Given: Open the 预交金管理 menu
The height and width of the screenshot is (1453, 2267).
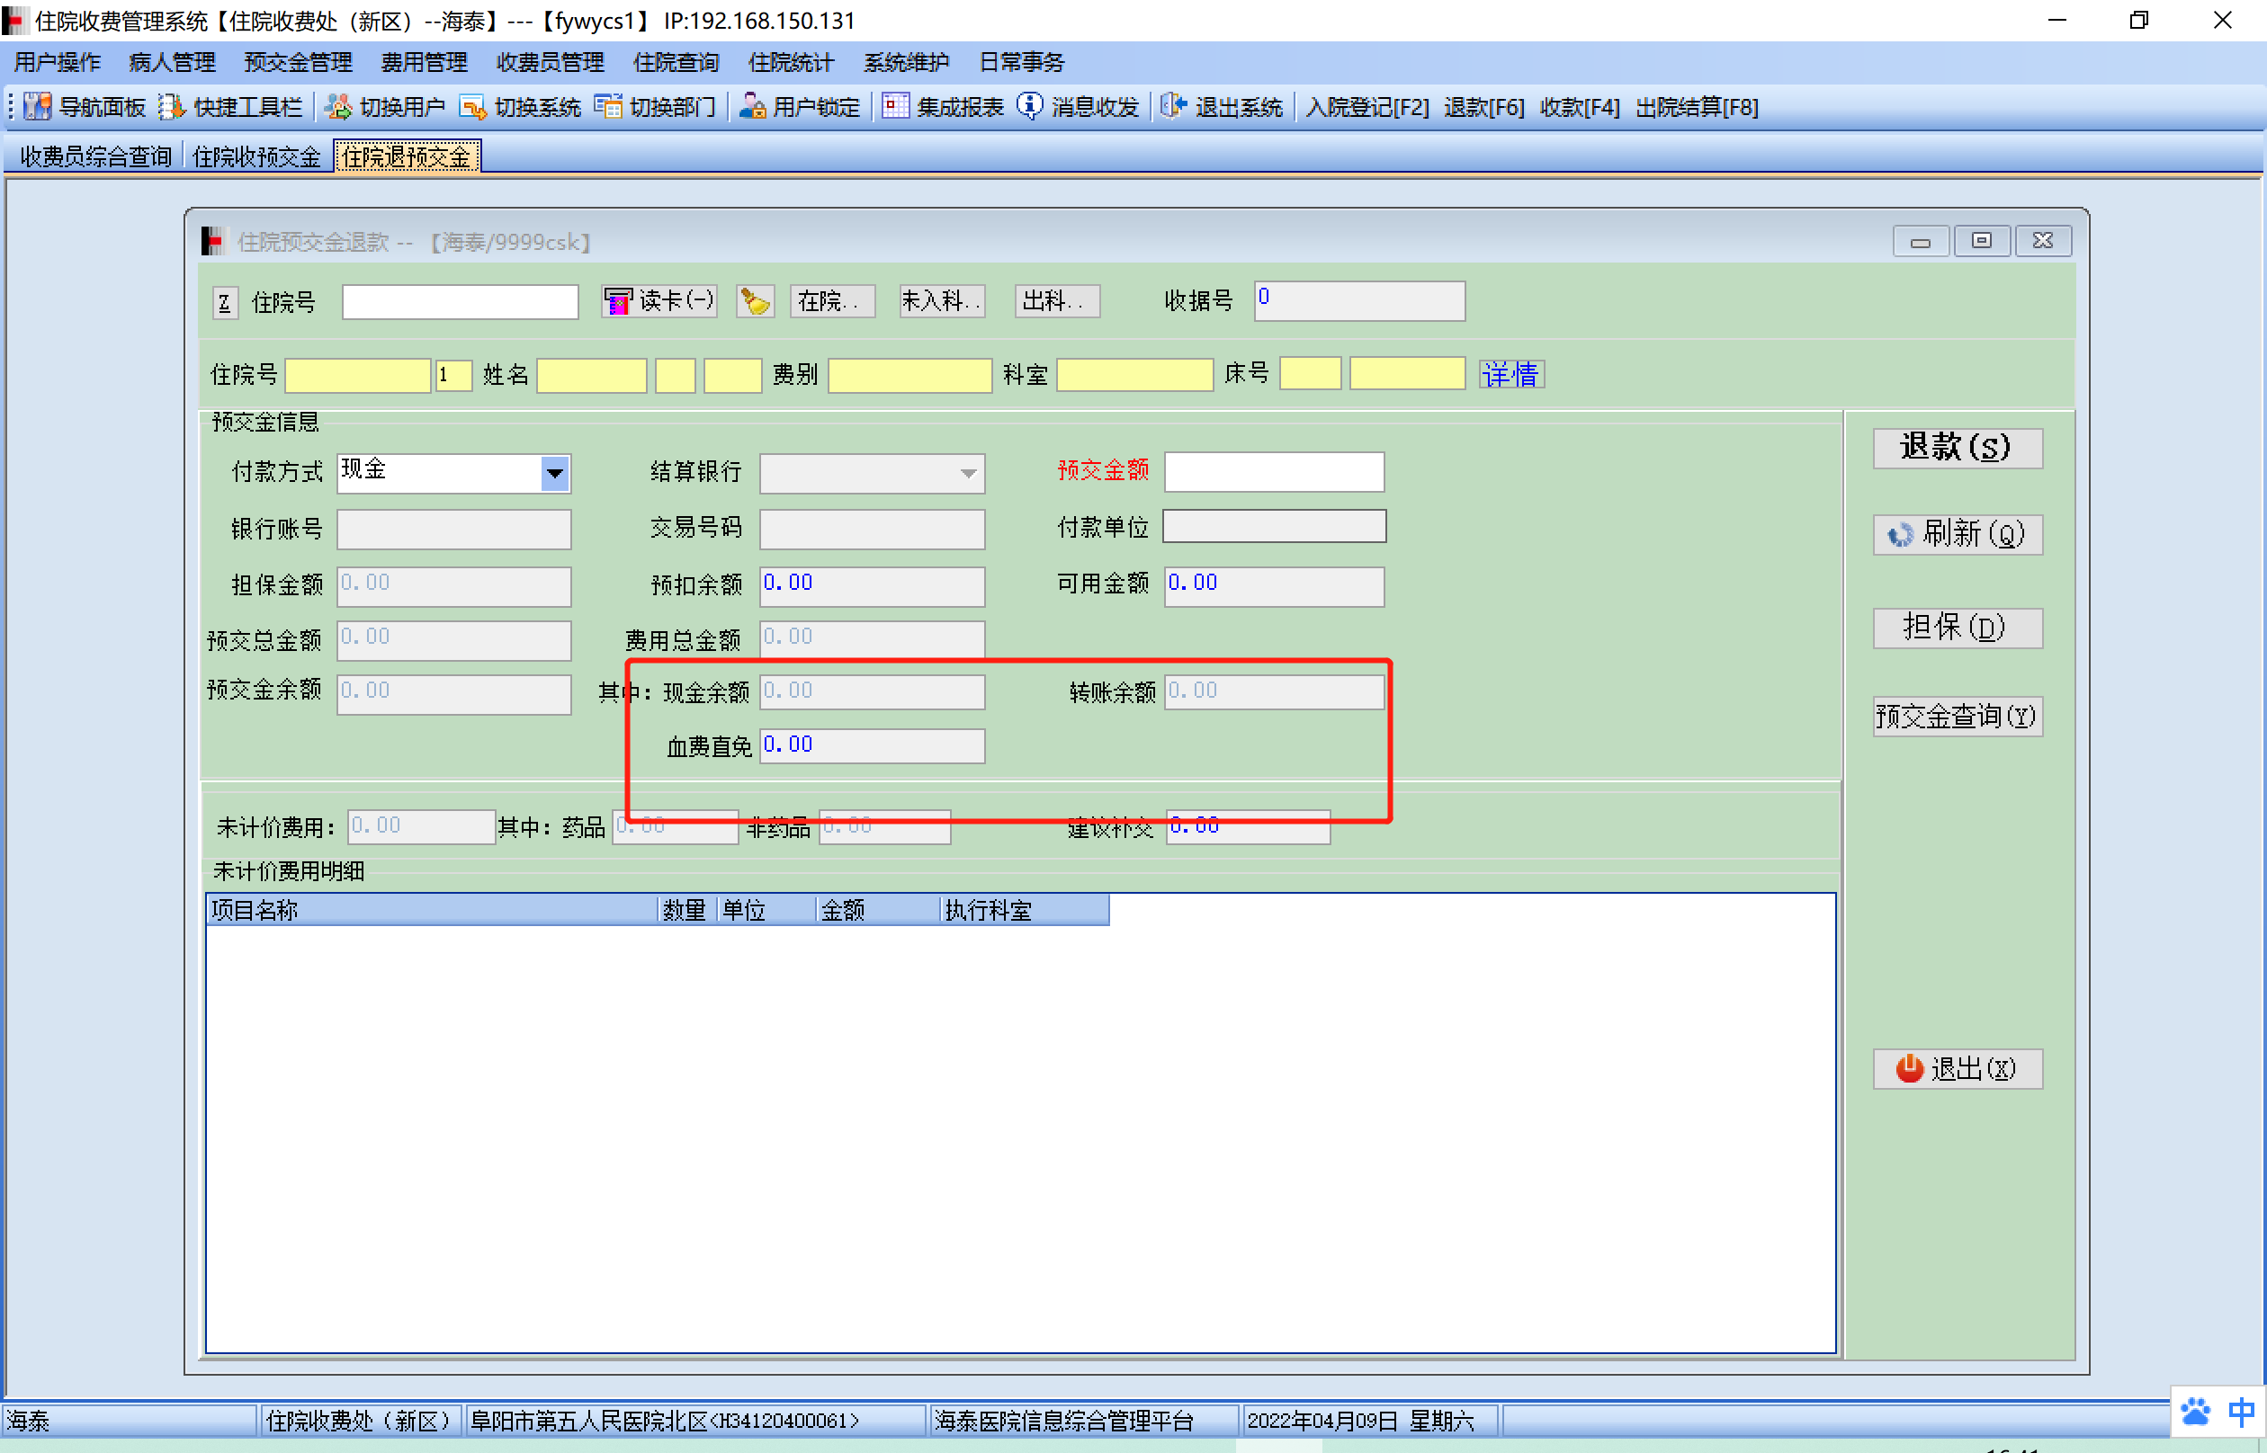Looking at the screenshot, I should coord(297,62).
